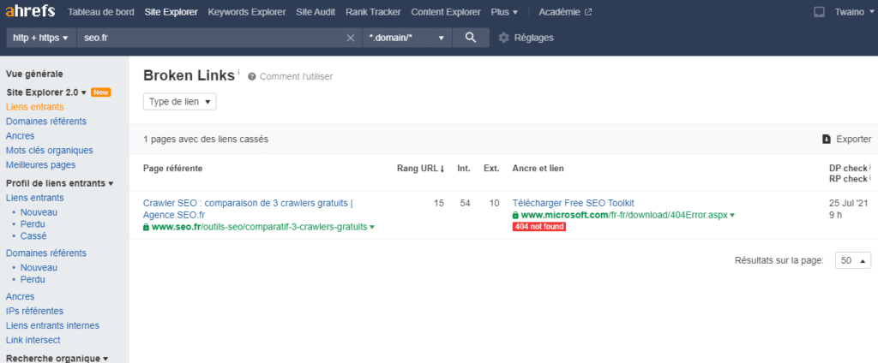Expand the seo.fr URL dropdown arrow
This screenshot has height=363, width=878.
[x=372, y=227]
